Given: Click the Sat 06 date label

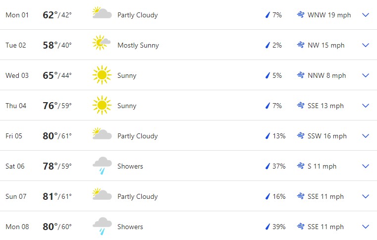Looking at the screenshot, I should pyautogui.click(x=15, y=166).
